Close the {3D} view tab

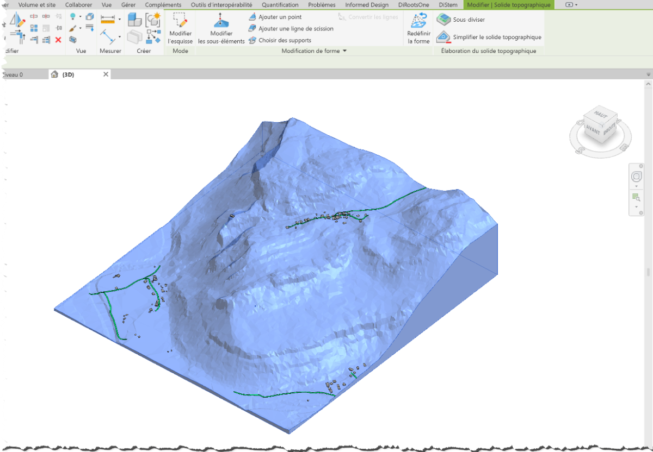(106, 74)
